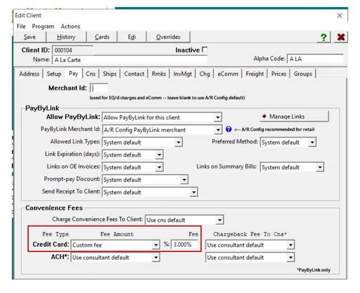
Task: Open the Allow PayByLink dropdown
Action: coord(217,117)
